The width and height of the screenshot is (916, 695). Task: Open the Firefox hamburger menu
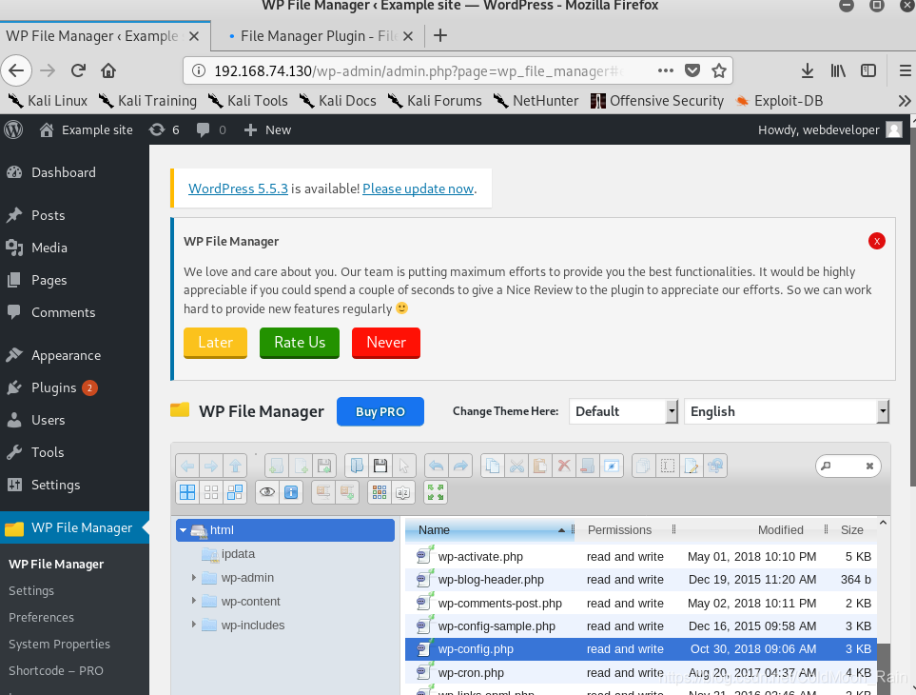point(905,70)
